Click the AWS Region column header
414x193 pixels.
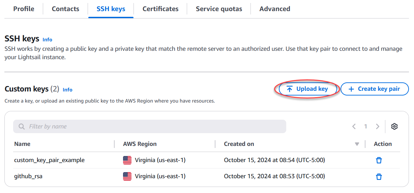pyautogui.click(x=140, y=144)
